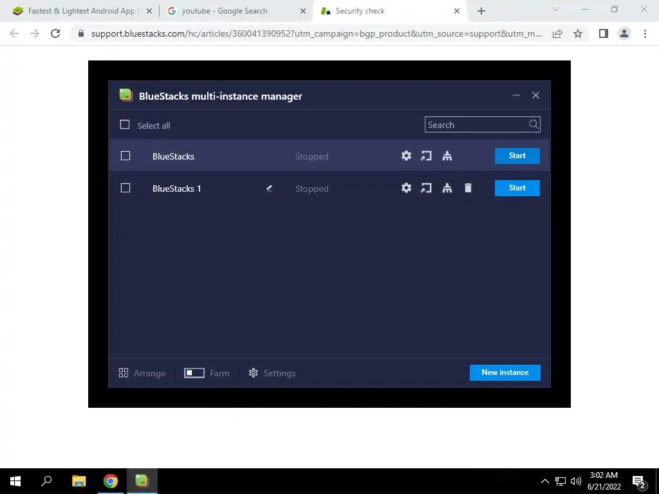Image resolution: width=659 pixels, height=494 pixels.
Task: Create desktop shortcut icon for BlueStacks instance
Action: click(x=426, y=156)
